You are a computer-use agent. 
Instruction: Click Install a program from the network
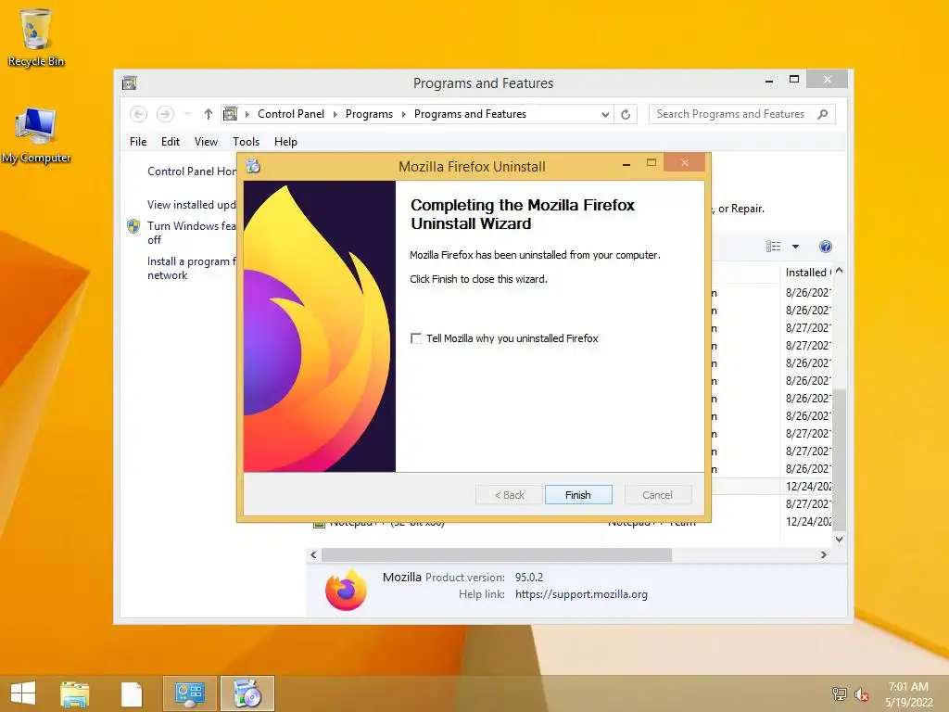[x=191, y=268]
